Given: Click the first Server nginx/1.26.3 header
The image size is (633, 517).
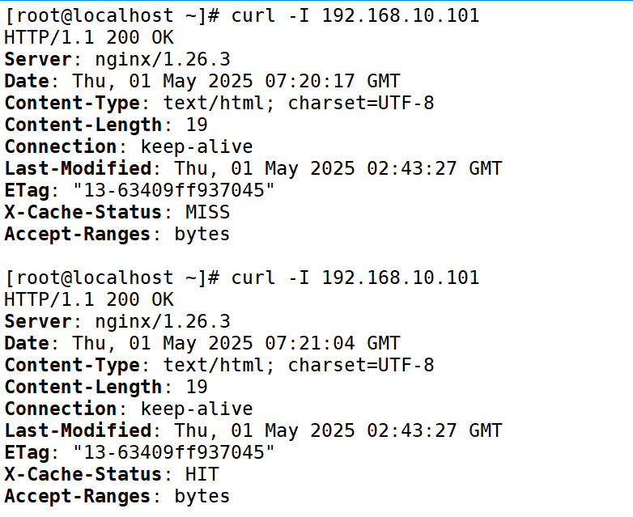Looking at the screenshot, I should pyautogui.click(x=117, y=60).
